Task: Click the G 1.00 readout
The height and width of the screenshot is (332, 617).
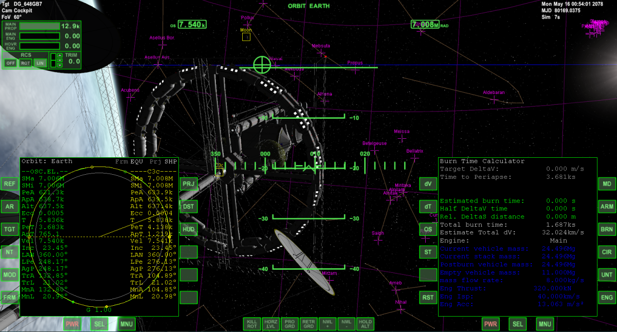Action: tap(99, 310)
